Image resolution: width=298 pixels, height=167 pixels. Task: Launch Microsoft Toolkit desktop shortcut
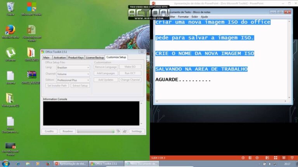pos(31,9)
